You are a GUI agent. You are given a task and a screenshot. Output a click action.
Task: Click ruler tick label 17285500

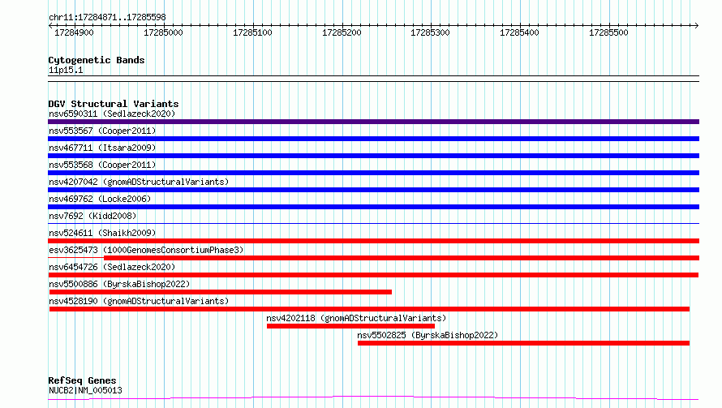pyautogui.click(x=608, y=32)
